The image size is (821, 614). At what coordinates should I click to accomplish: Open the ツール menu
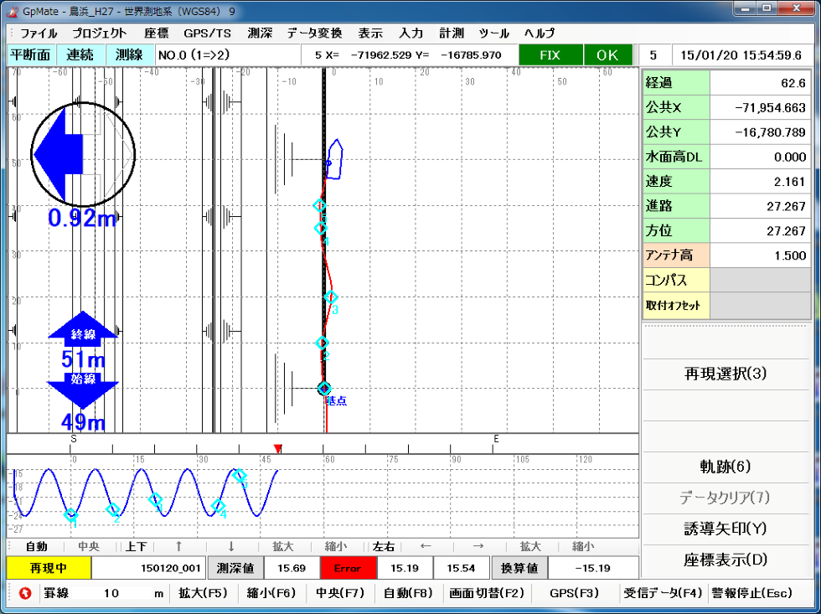tap(493, 34)
